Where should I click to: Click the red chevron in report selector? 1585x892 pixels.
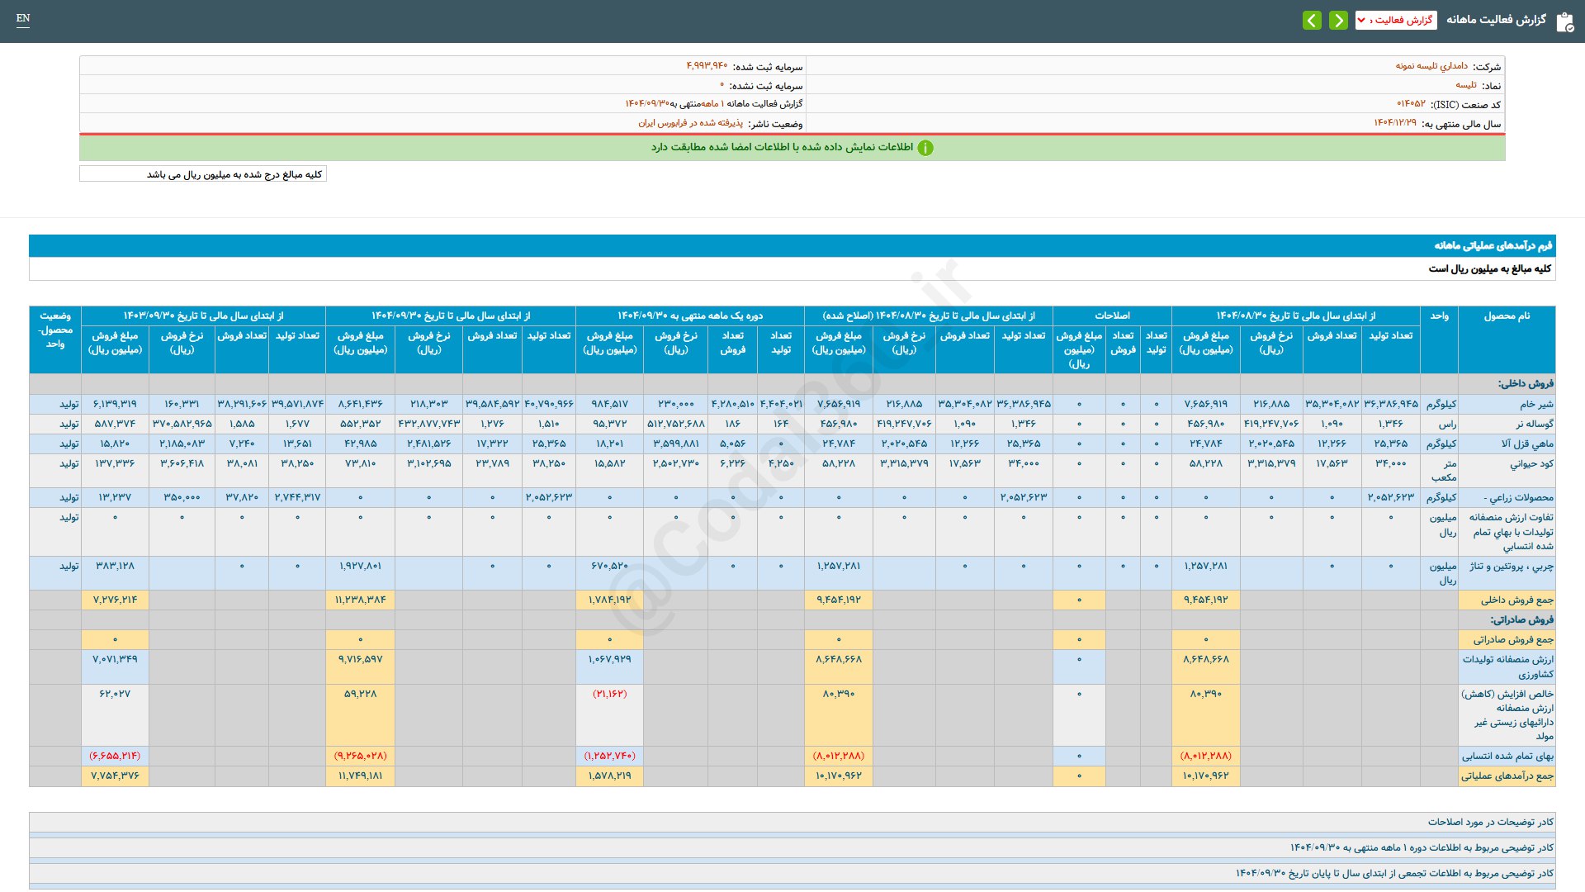click(x=1361, y=20)
